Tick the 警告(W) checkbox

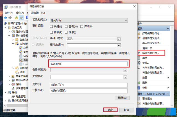tap(66, 27)
